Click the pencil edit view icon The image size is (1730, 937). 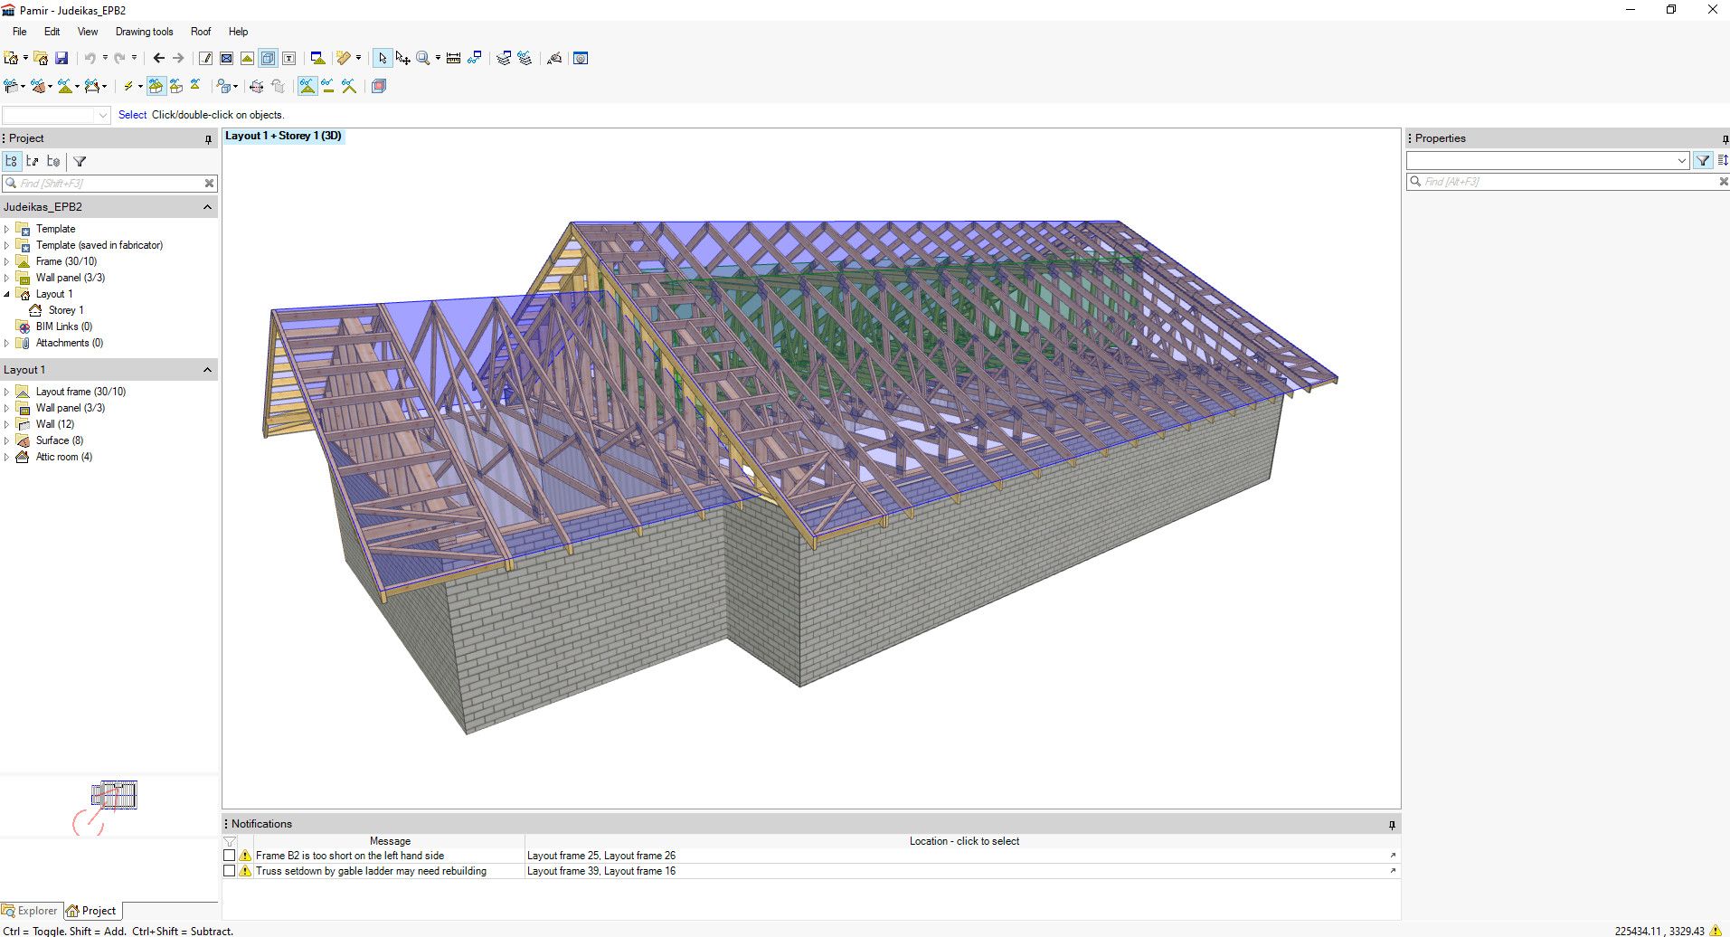[x=205, y=58]
